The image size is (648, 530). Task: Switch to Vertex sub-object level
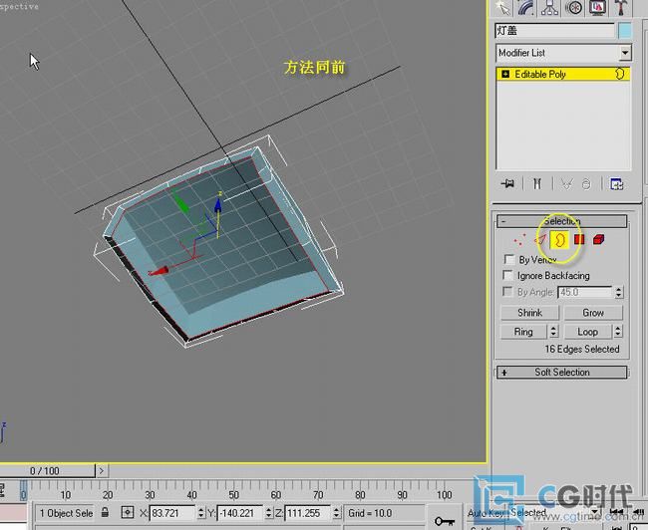point(519,239)
